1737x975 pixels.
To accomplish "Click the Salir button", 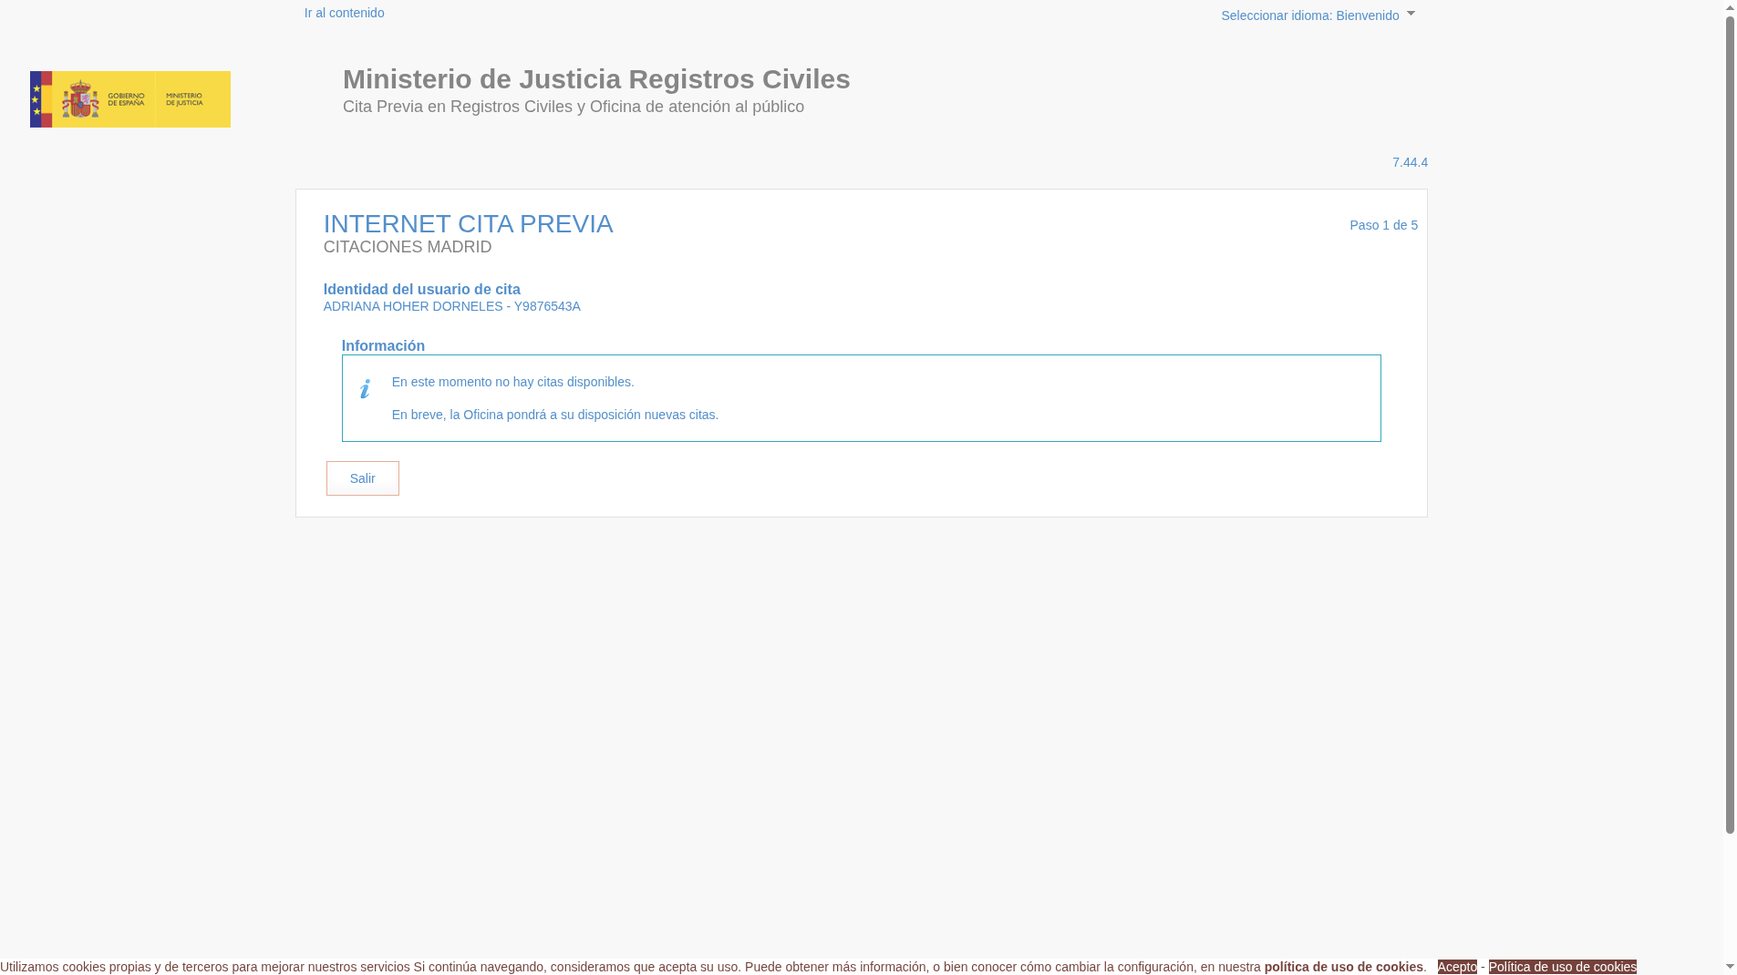I will pos(363,478).
